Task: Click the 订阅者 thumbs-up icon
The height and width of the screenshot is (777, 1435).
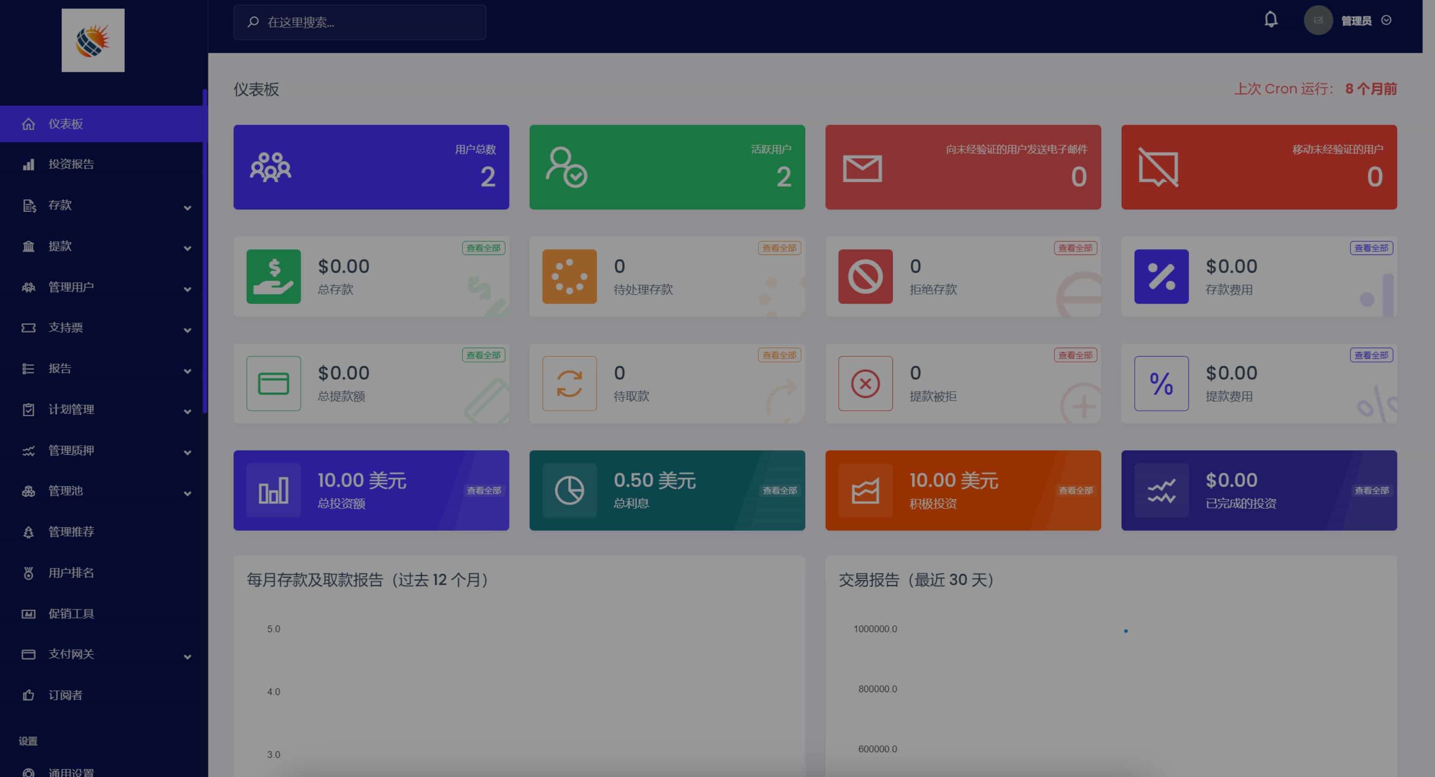Action: click(x=28, y=694)
